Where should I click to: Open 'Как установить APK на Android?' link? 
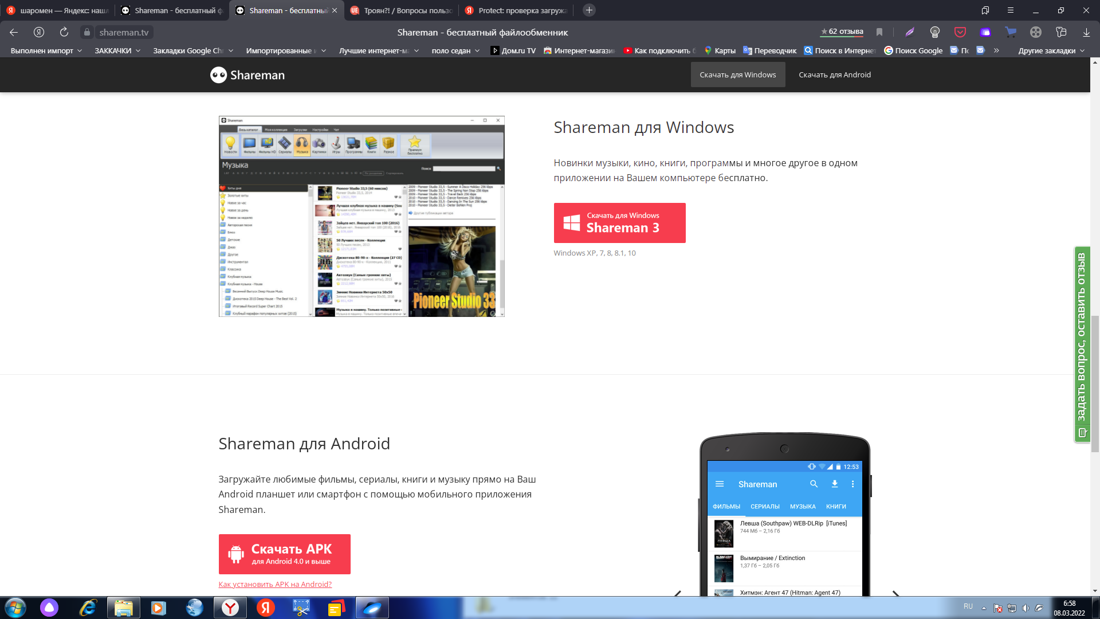point(275,584)
